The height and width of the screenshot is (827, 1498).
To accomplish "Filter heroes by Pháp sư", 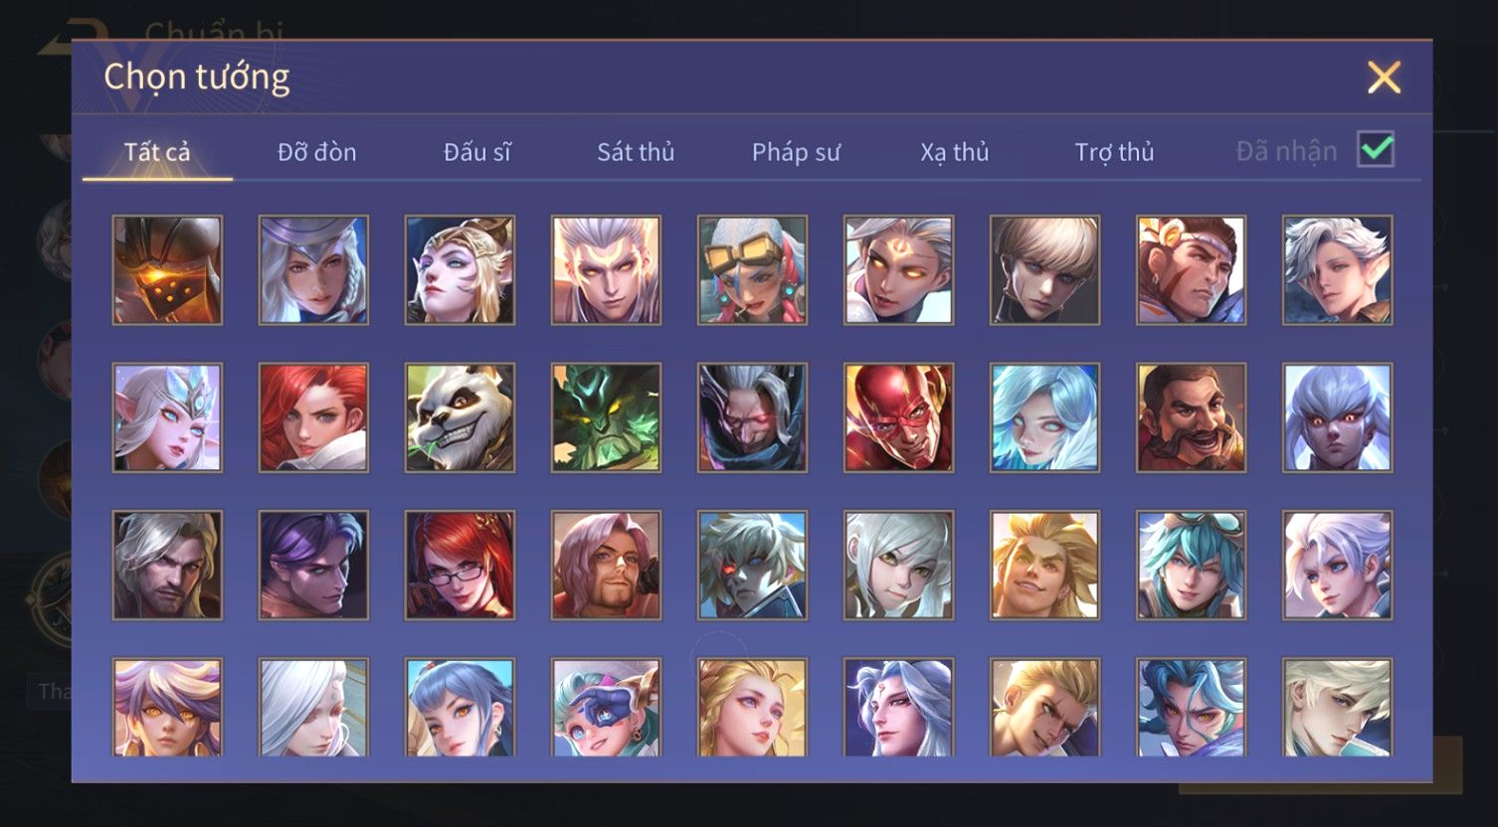I will pyautogui.click(x=796, y=152).
